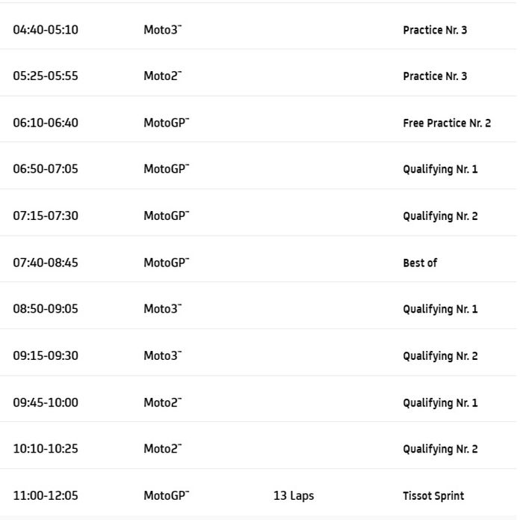Select the 05:25-05:55 time entry
The height and width of the screenshot is (520, 523).
[x=46, y=76]
